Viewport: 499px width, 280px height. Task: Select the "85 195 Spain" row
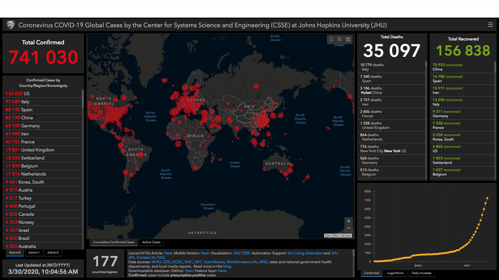tap(43, 110)
